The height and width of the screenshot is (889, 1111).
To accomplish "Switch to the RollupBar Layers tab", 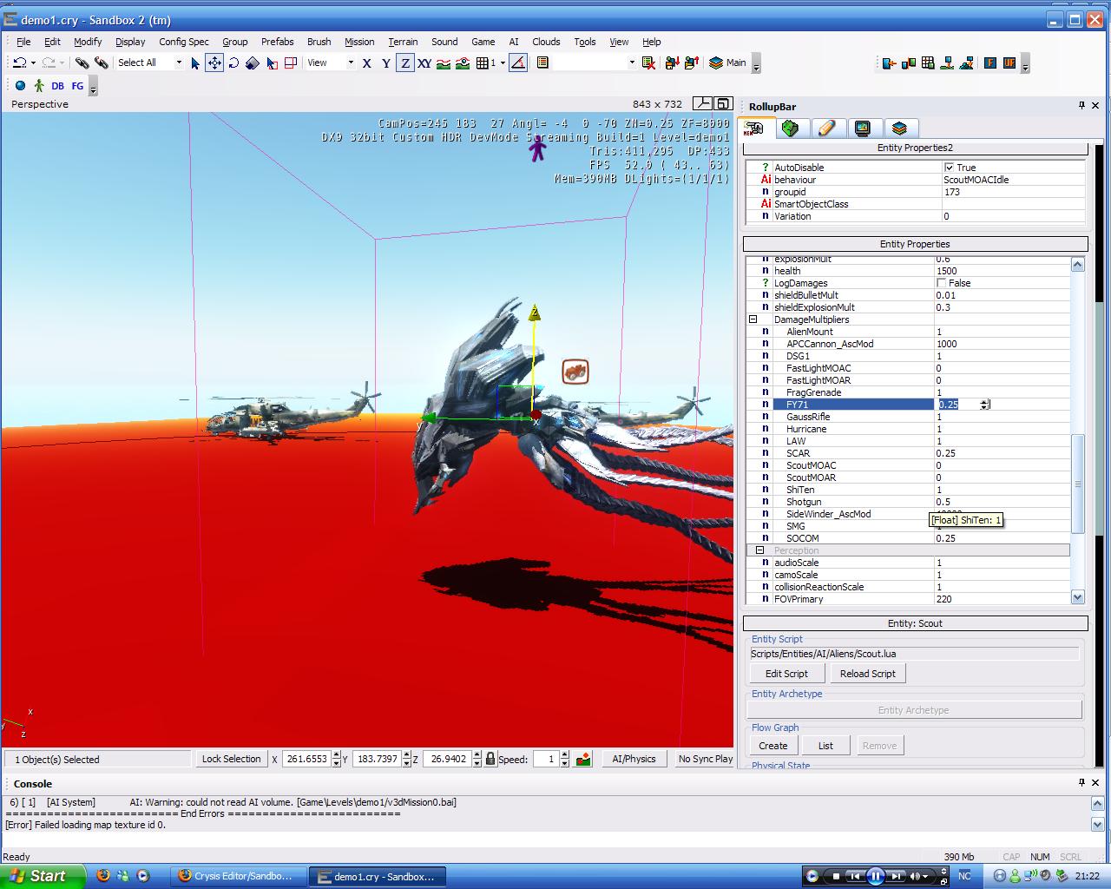I will [899, 128].
